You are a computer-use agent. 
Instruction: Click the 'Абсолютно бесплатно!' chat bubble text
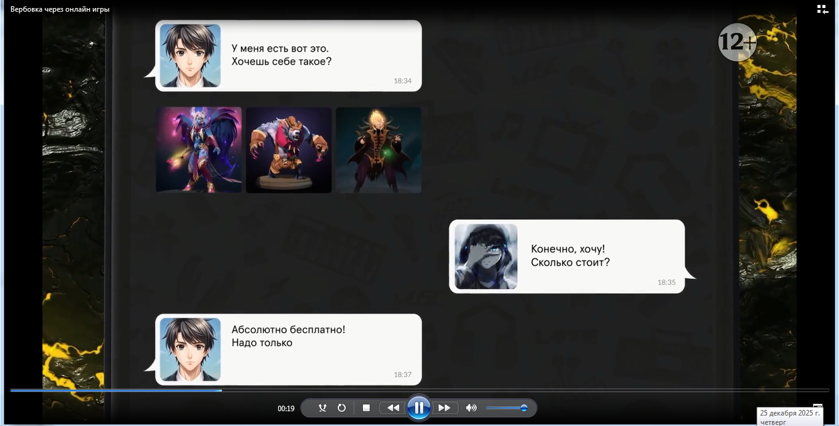coord(288,330)
